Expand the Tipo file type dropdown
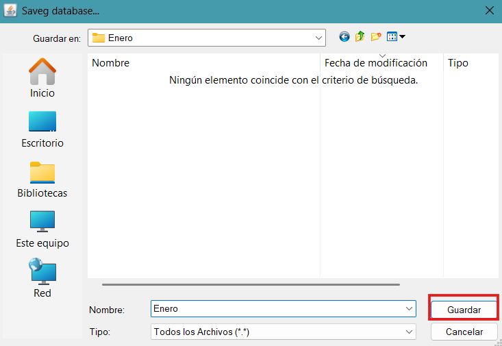This screenshot has width=502, height=346. coord(409,332)
